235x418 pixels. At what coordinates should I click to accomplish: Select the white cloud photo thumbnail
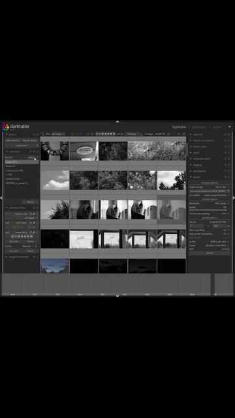(55, 180)
